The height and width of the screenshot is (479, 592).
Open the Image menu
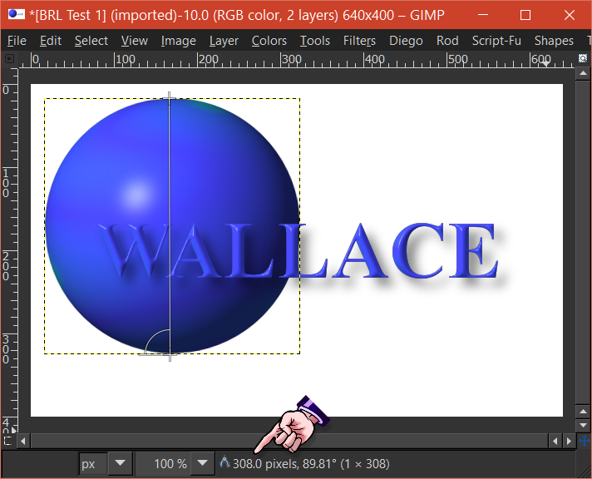point(178,41)
